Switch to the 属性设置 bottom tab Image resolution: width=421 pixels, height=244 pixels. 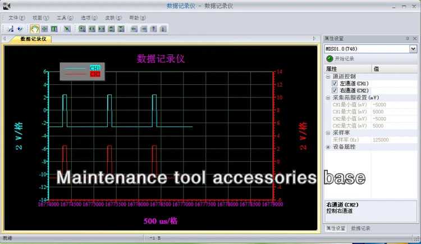pyautogui.click(x=335, y=228)
